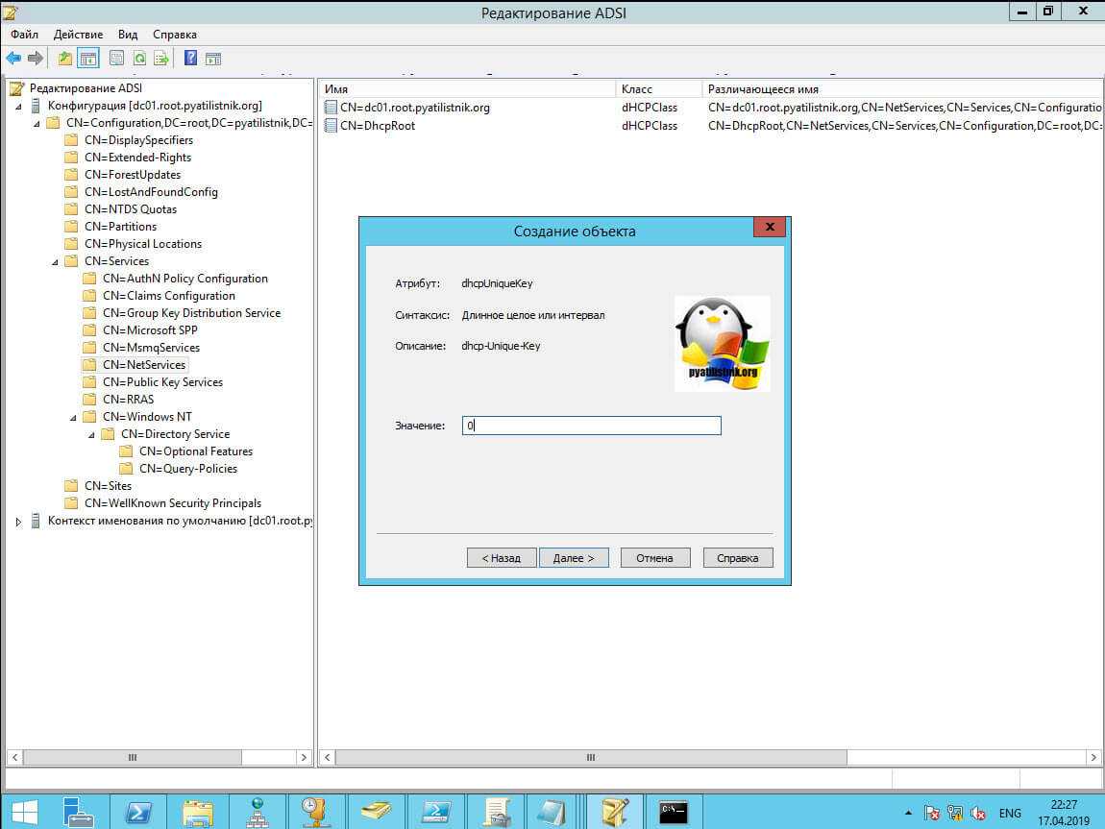Open the Вид menu

[x=128, y=35]
